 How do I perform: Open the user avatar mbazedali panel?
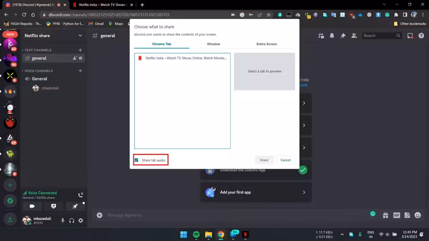[40, 220]
